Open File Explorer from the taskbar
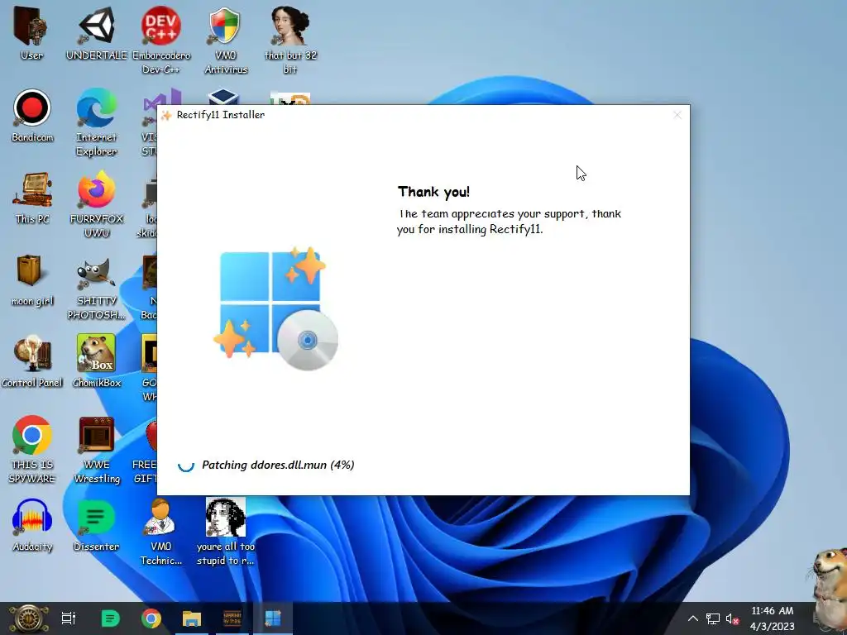Image resolution: width=847 pixels, height=635 pixels. coord(192,618)
